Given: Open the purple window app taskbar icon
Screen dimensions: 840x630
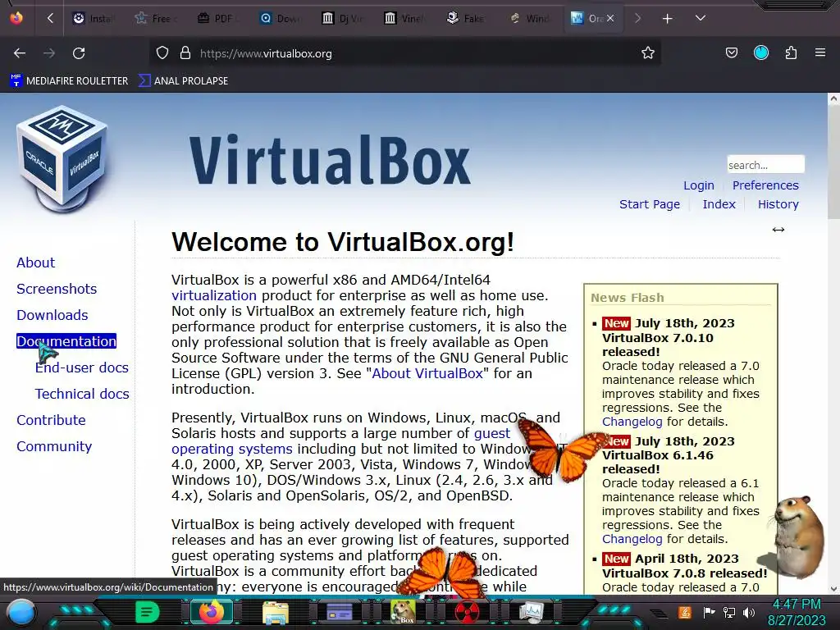Looking at the screenshot, I should tap(339, 612).
